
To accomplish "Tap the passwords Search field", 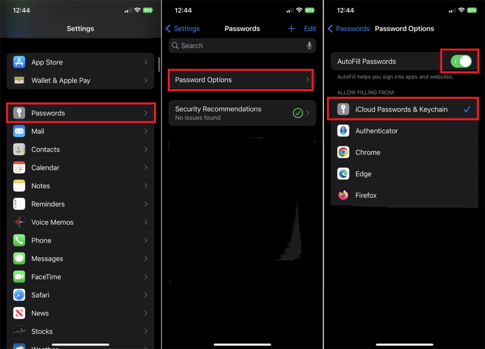I will click(242, 46).
